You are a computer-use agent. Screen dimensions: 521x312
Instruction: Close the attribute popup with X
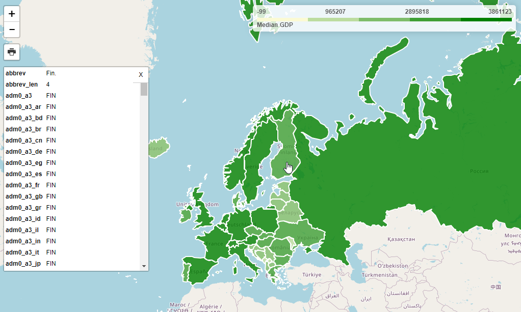(x=141, y=74)
